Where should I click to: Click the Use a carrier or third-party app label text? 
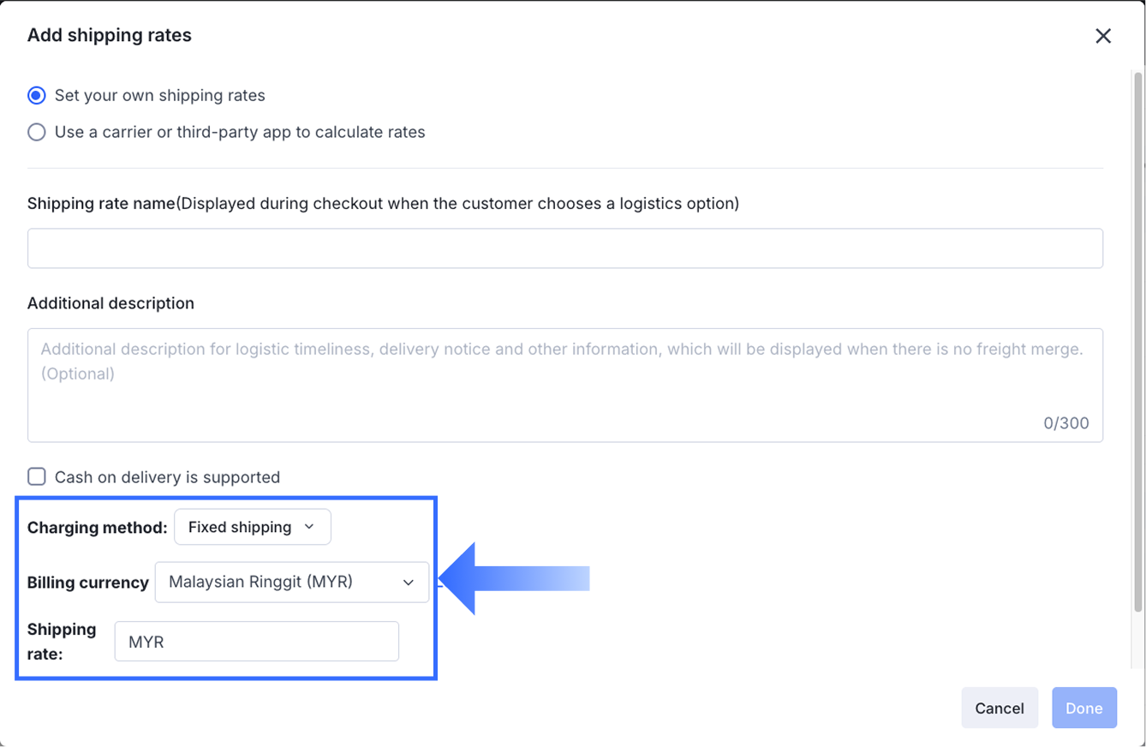tap(240, 132)
